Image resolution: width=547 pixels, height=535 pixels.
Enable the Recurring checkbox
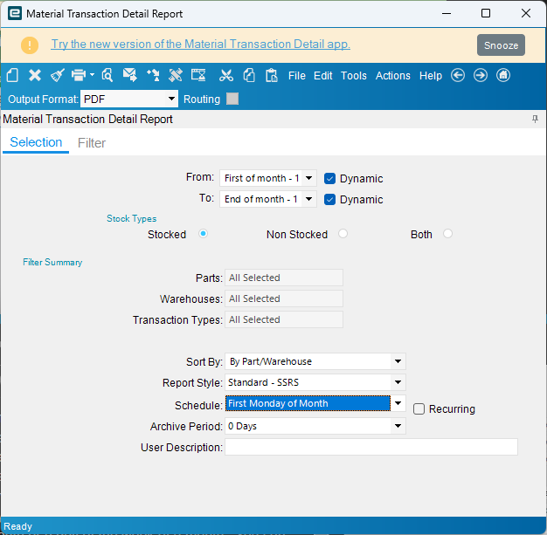click(x=419, y=408)
